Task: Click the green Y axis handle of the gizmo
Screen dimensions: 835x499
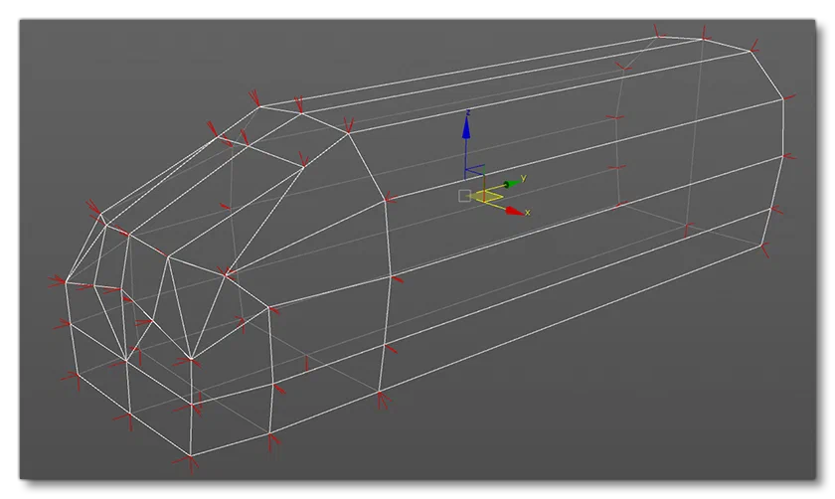Action: 511,184
